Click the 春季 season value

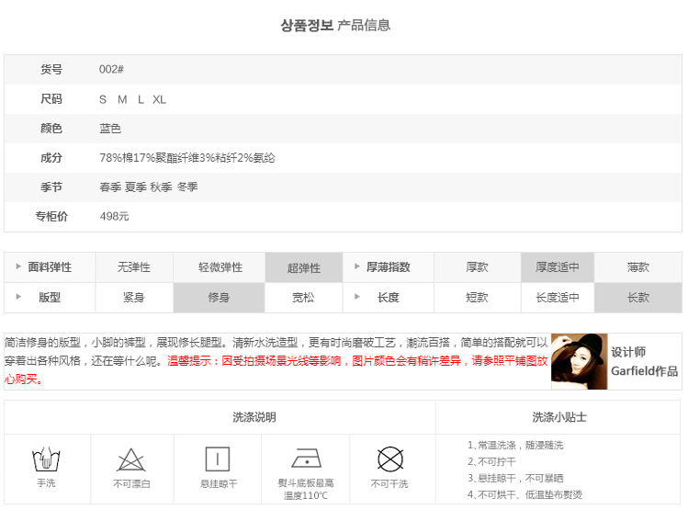pos(110,187)
